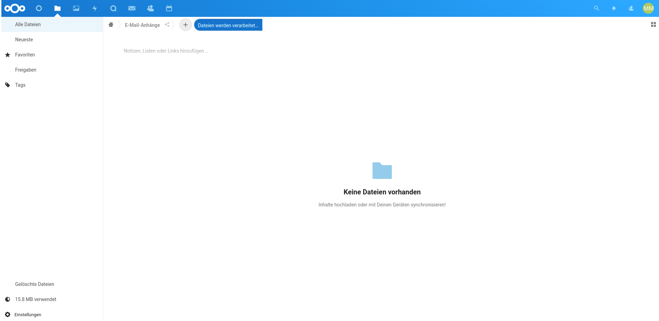Click the Nextcloud logo
Viewport: 659px width, 321px height.
click(x=15, y=8)
